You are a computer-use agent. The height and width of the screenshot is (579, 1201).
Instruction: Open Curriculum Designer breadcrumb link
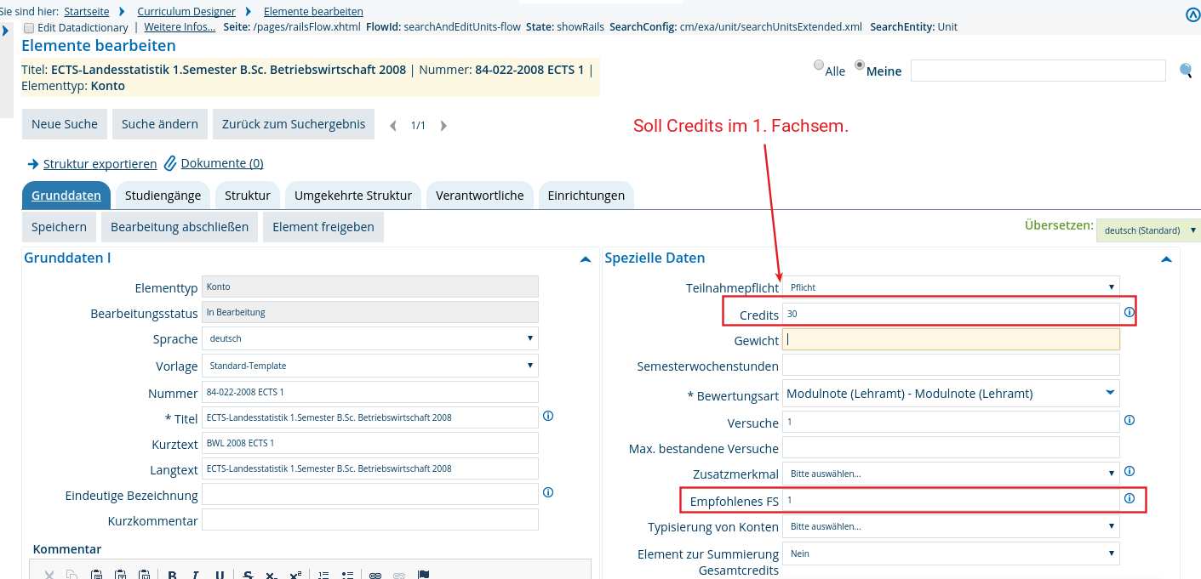pos(186,11)
